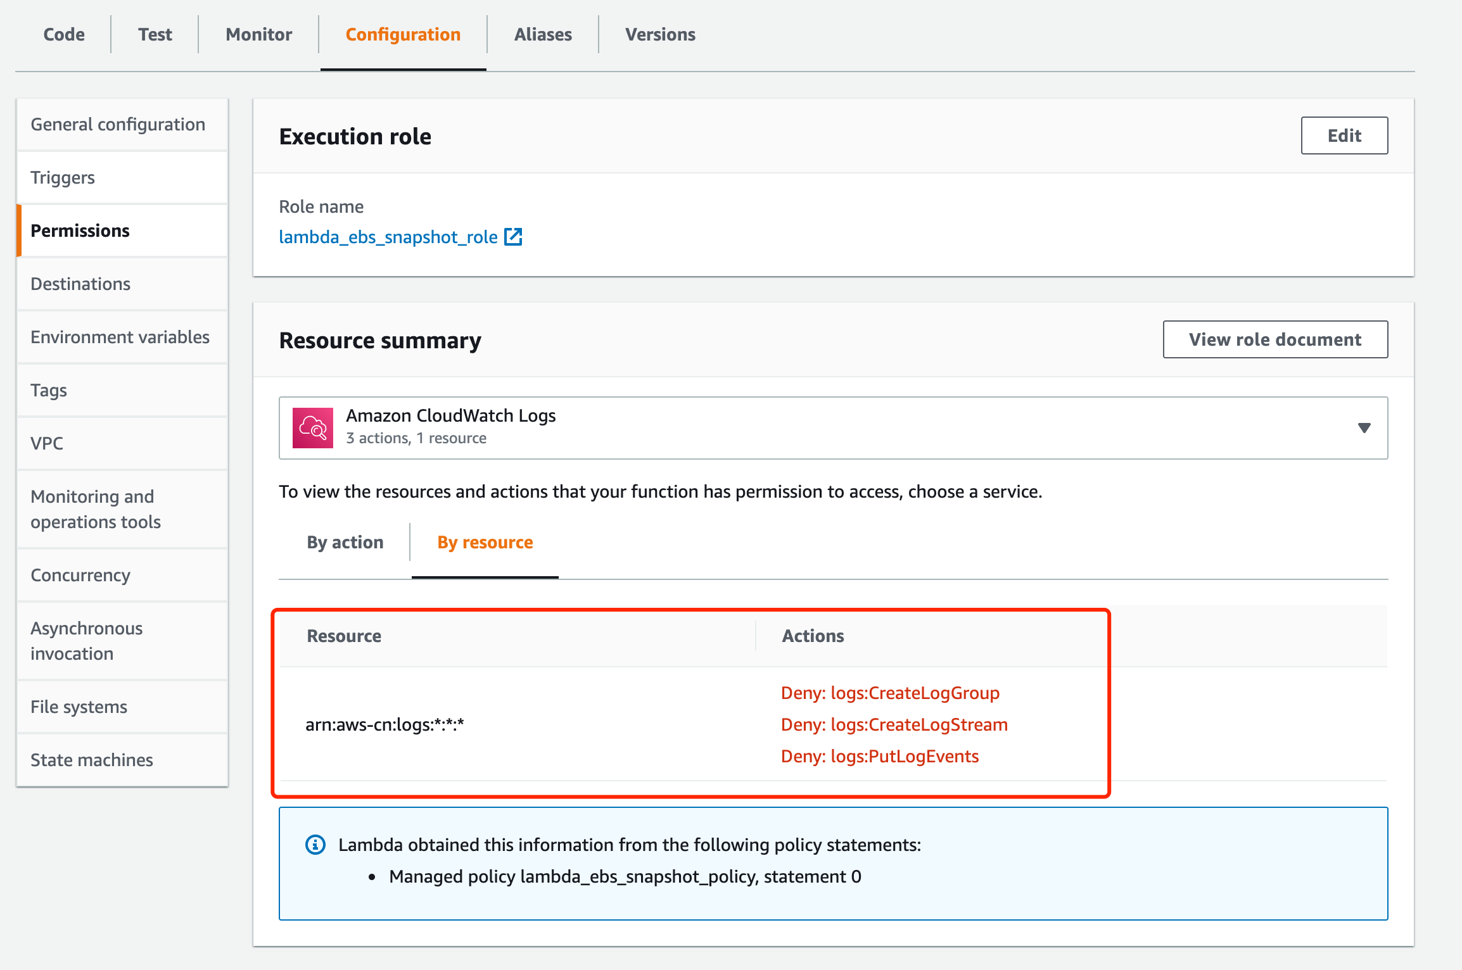Click the Edit execution role button
This screenshot has height=970, width=1462.
point(1345,135)
